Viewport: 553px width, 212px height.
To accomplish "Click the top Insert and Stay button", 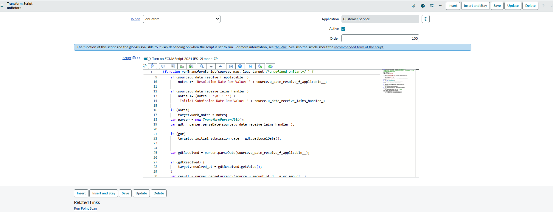I will (x=476, y=6).
